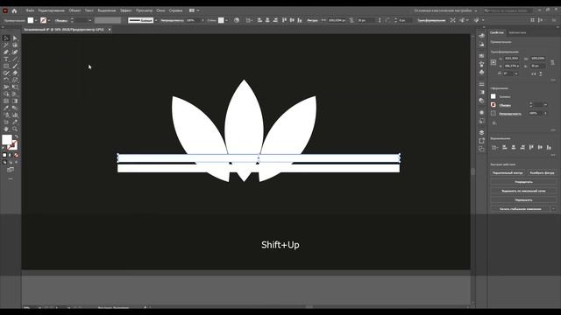Screen dimensions: 561x315
Task: Open stroke color dropdown in control bar
Action: tap(49, 20)
